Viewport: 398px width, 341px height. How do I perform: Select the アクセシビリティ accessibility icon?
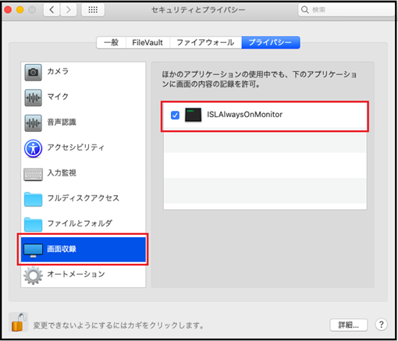click(33, 148)
